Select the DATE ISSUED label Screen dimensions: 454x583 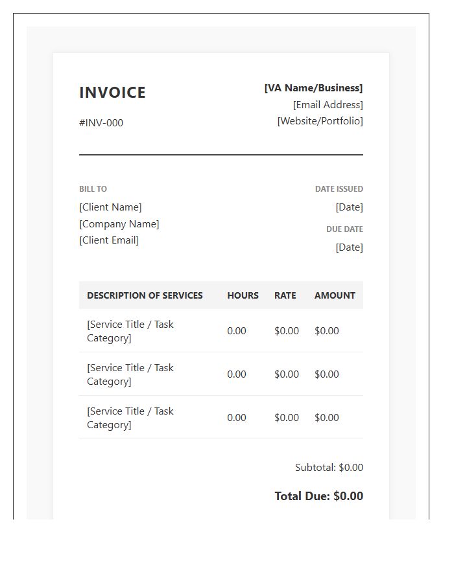pos(339,189)
